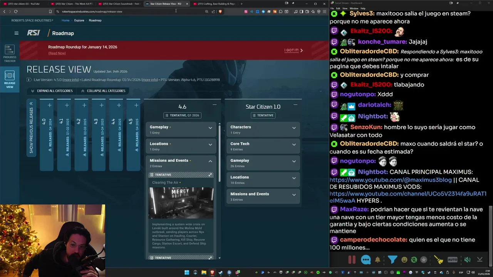The height and width of the screenshot is (277, 493).
Task: Expand the 4.4 release column
Action: pyautogui.click(x=119, y=105)
